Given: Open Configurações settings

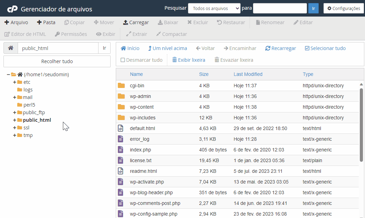Looking at the screenshot, I should [344, 8].
